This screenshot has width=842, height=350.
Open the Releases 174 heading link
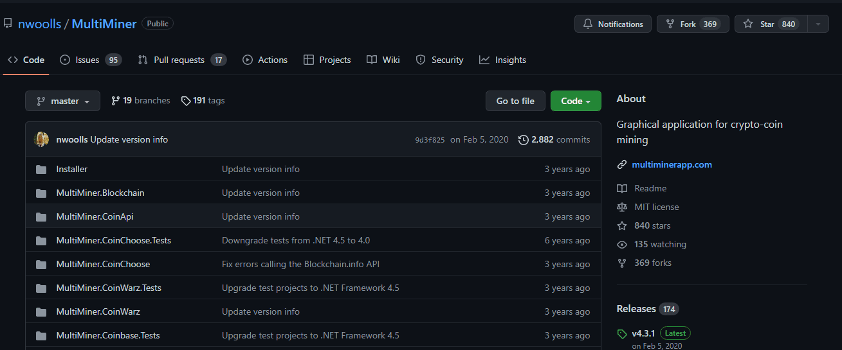tap(648, 310)
